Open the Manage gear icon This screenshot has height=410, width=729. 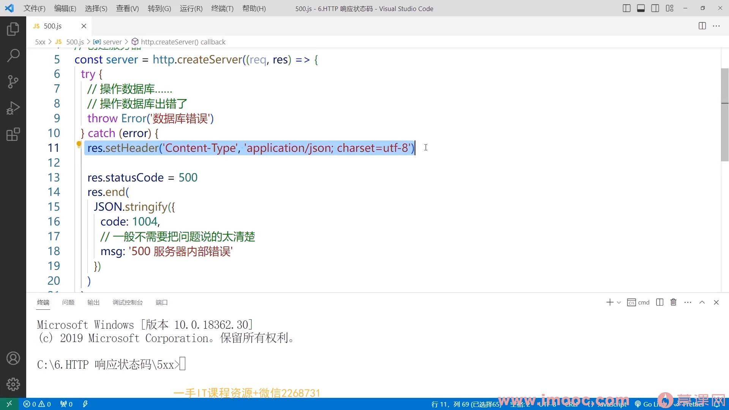click(x=13, y=384)
